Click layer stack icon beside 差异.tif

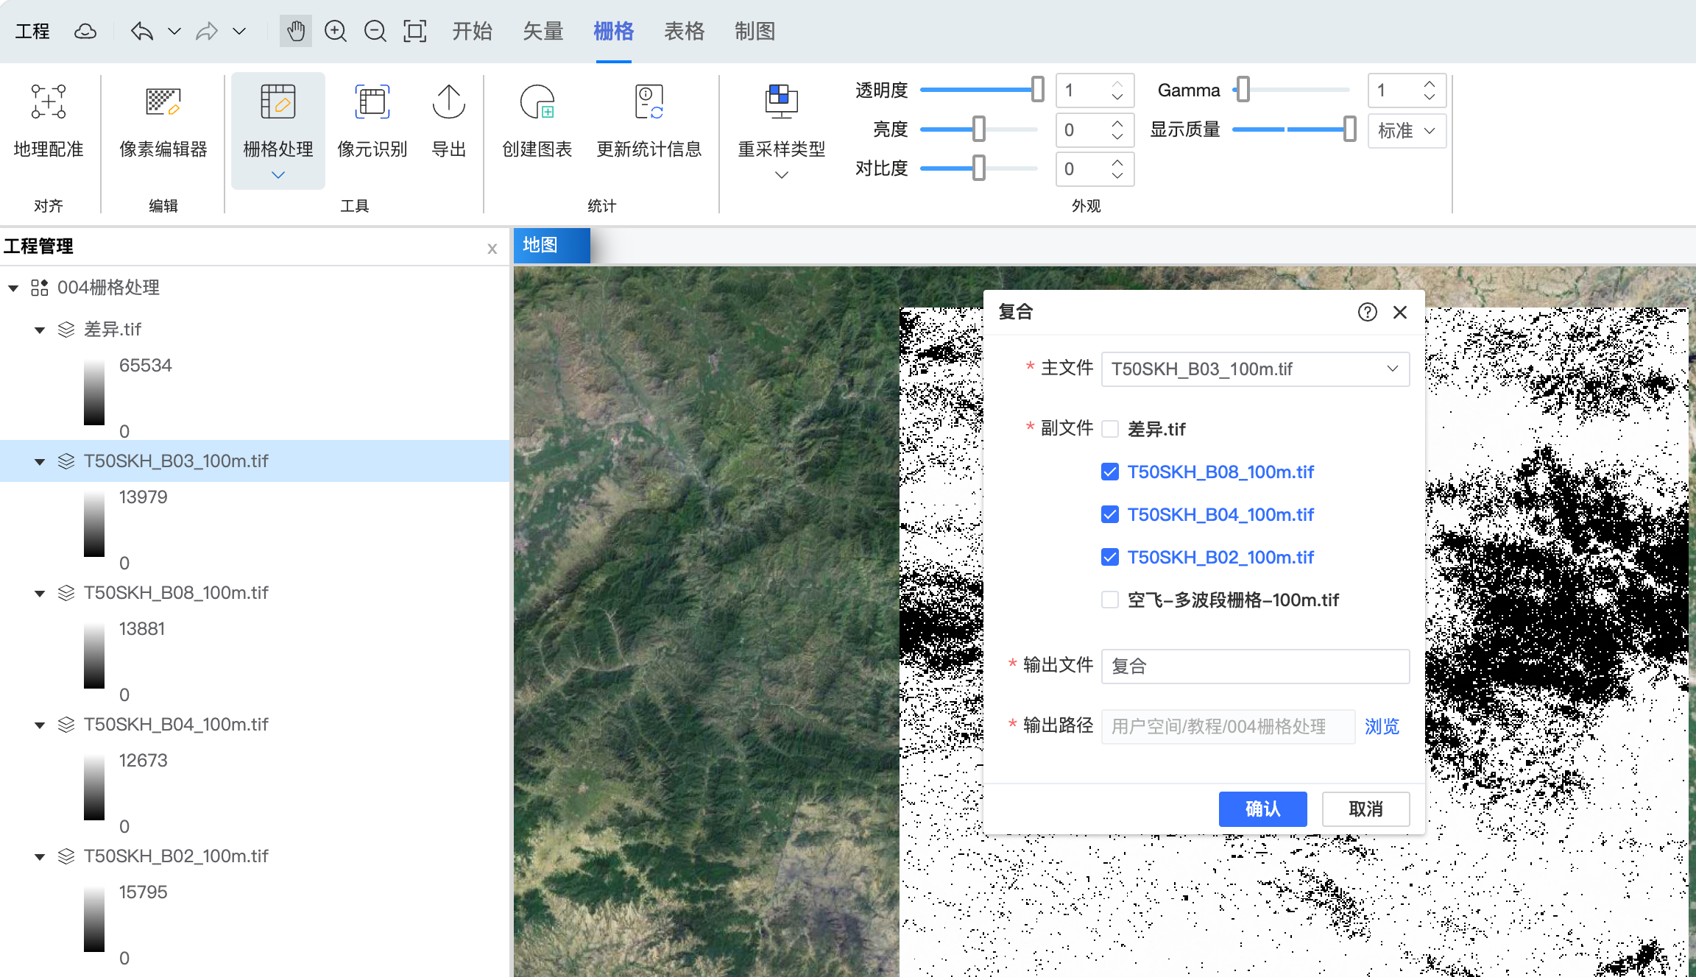click(66, 329)
